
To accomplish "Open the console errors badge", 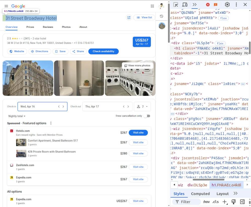I will tap(208, 5).
